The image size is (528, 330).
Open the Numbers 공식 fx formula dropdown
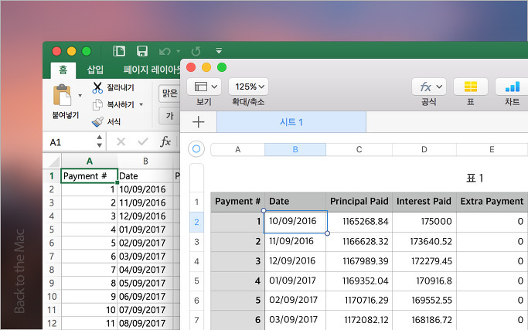pos(429,87)
